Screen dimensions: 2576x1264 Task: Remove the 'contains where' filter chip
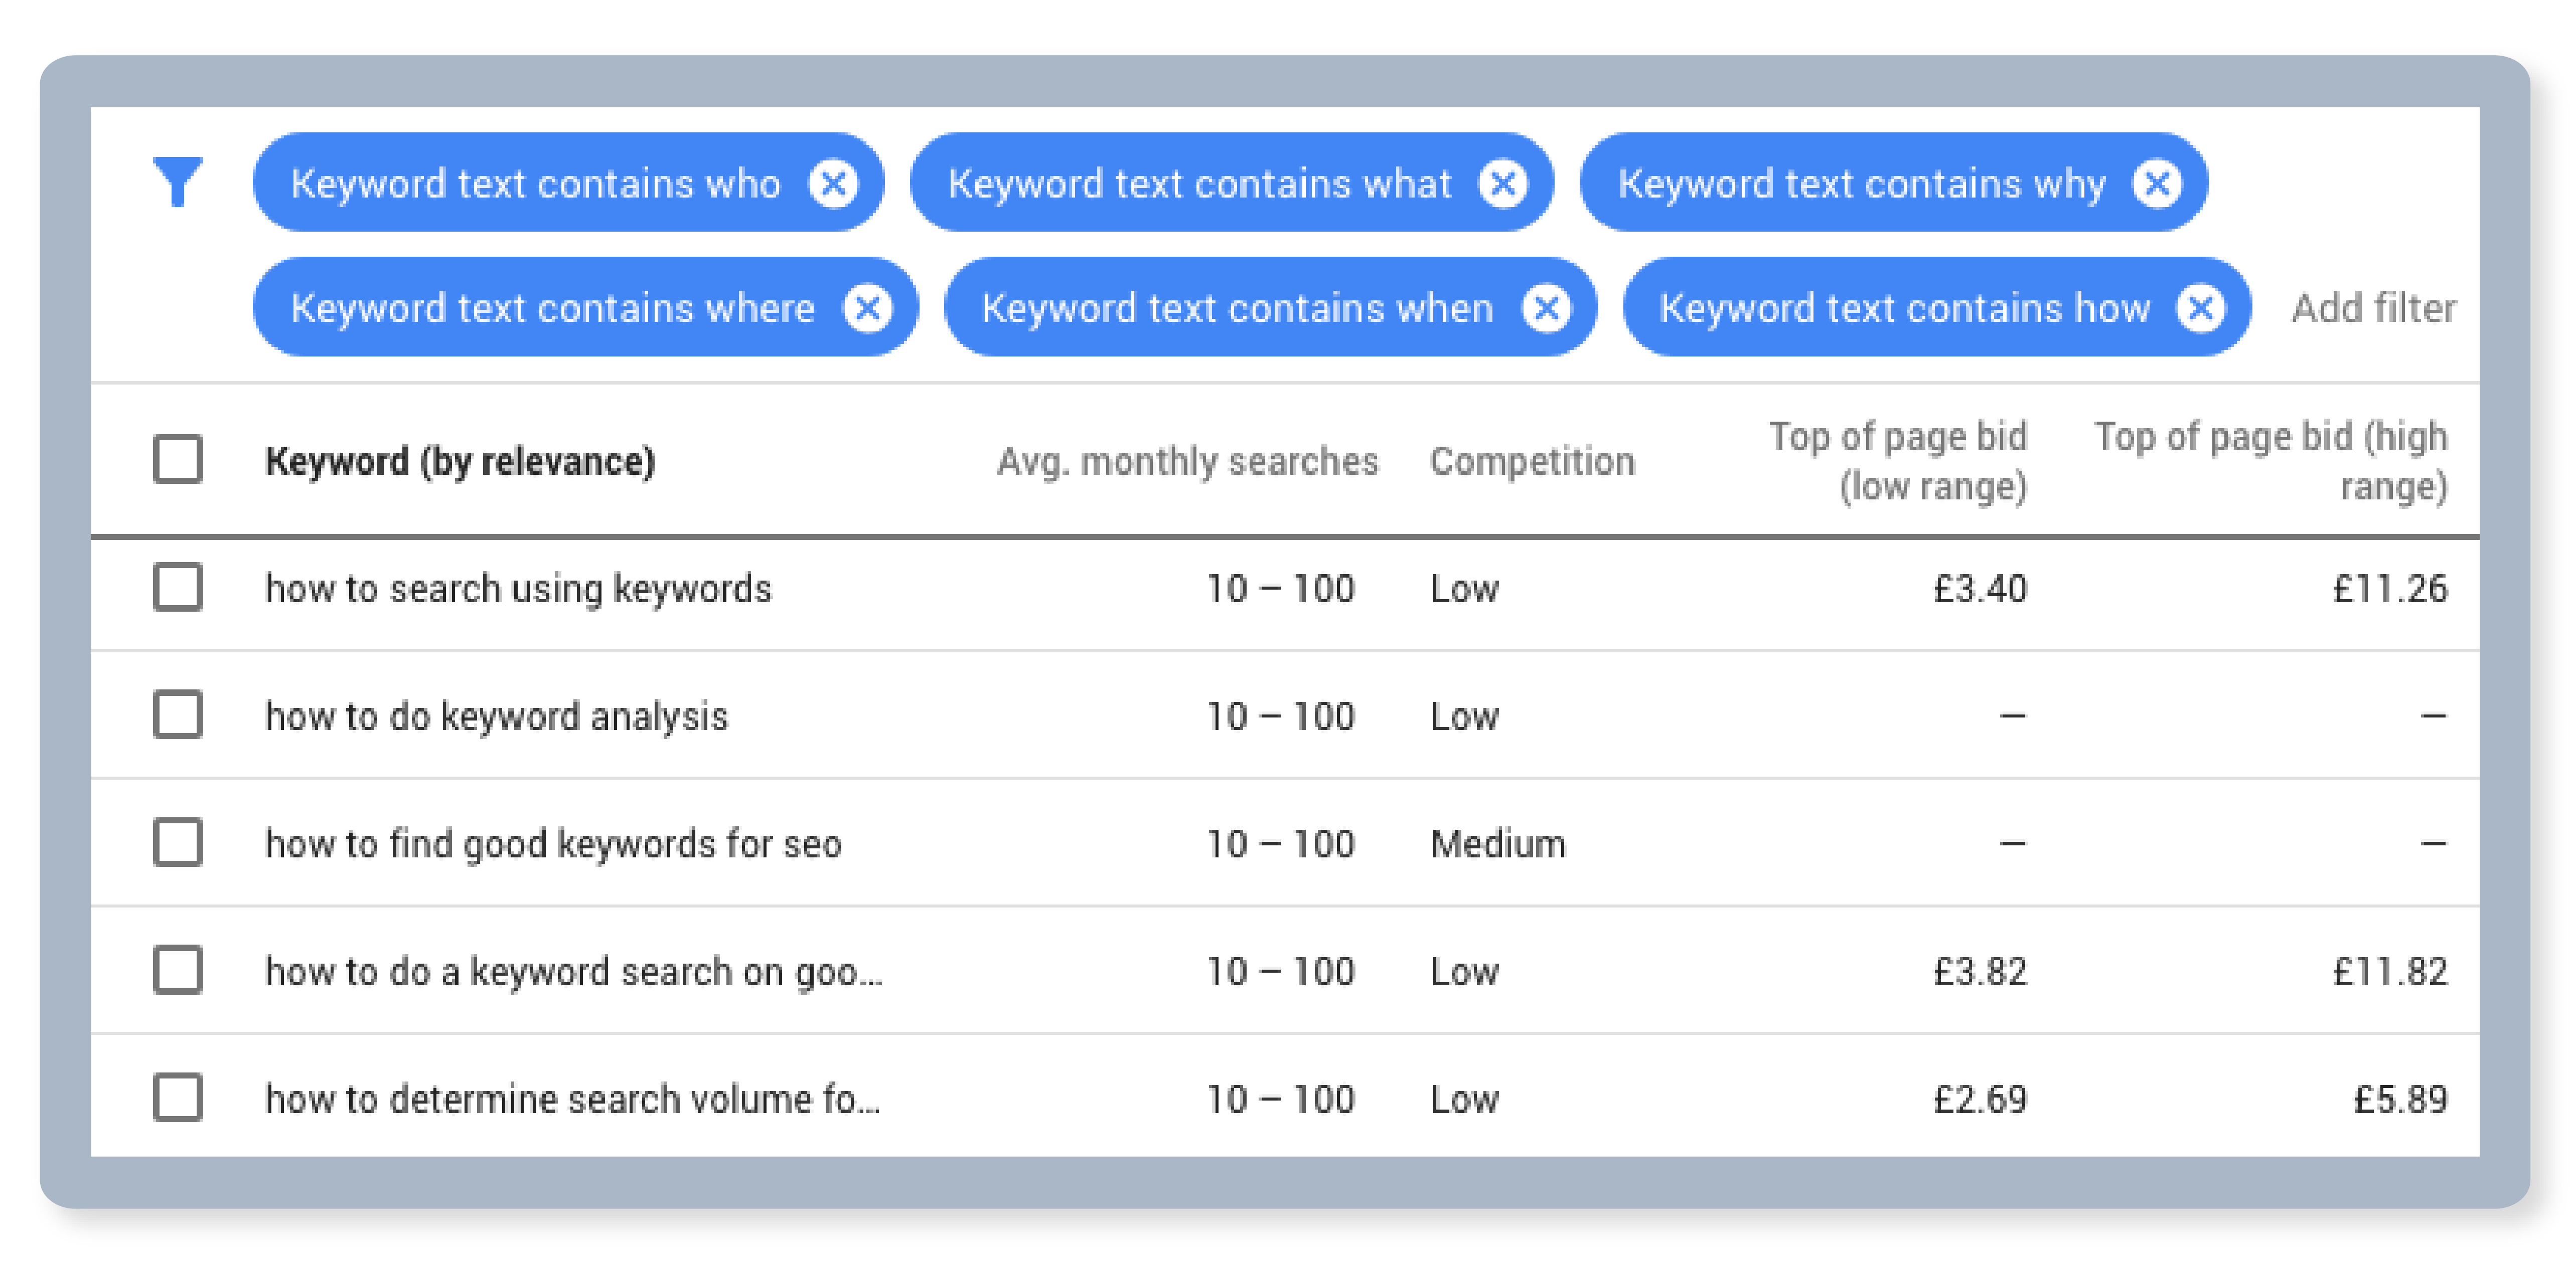[x=867, y=308]
